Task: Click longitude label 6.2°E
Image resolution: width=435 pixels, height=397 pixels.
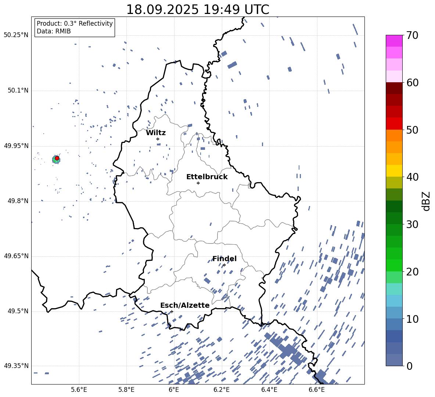Action: click(x=222, y=390)
